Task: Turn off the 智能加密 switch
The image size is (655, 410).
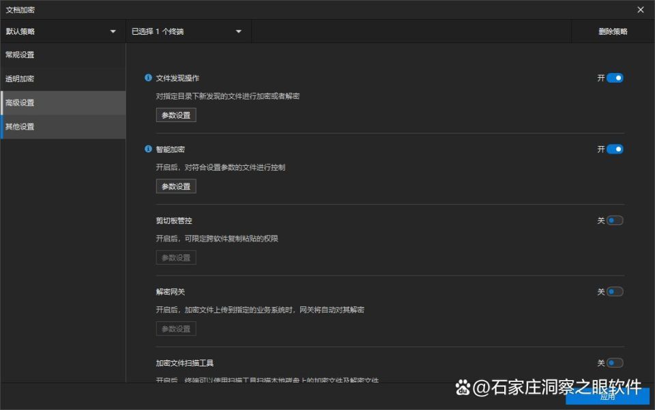Action: [615, 149]
